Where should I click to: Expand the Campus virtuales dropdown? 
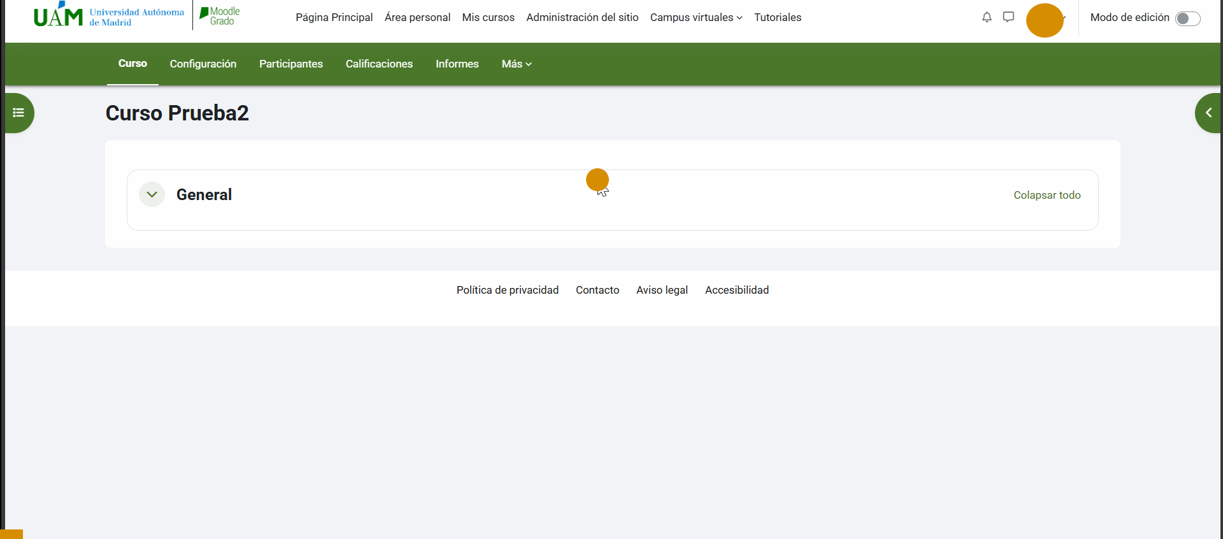[696, 17]
